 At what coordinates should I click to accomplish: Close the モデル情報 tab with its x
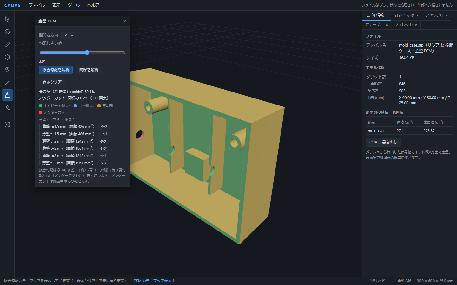click(387, 15)
